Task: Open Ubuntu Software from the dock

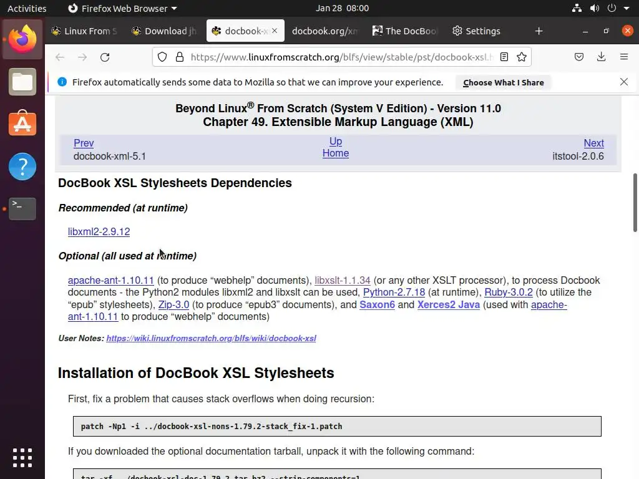Action: 22,124
